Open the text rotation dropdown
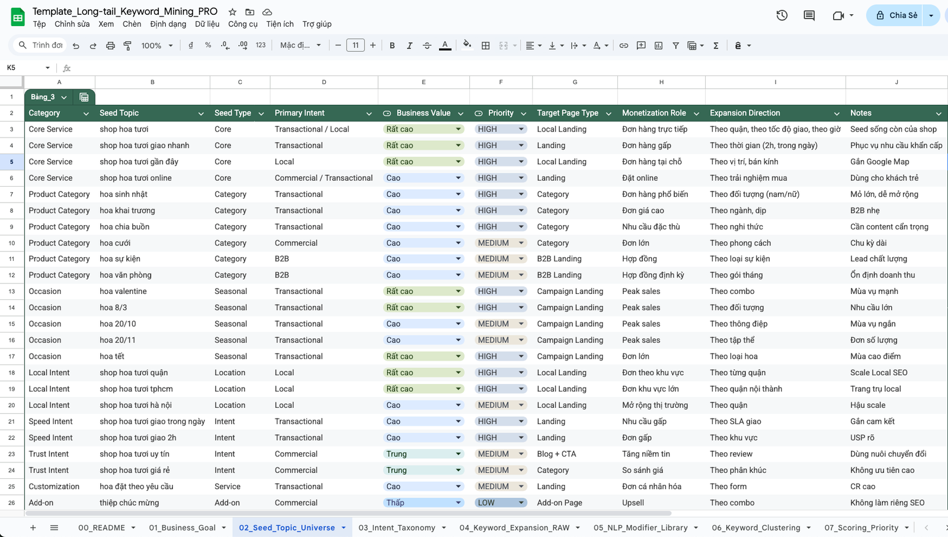Screen dimensions: 948x537 (601, 46)
